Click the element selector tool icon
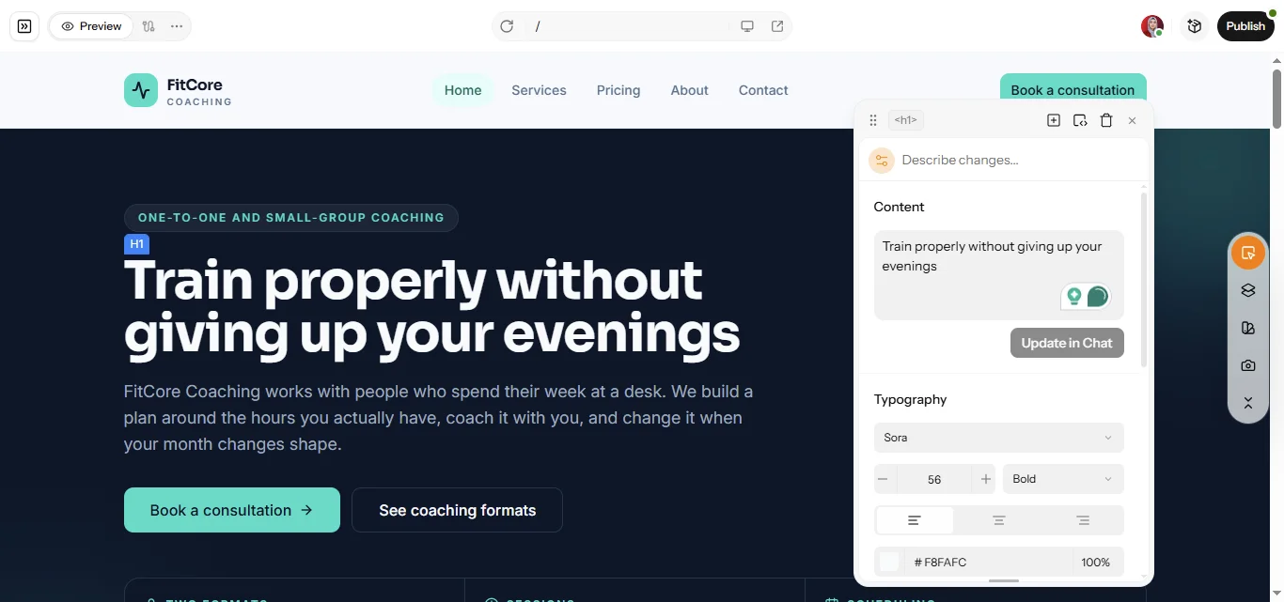Image resolution: width=1284 pixels, height=602 pixels. 1248,253
